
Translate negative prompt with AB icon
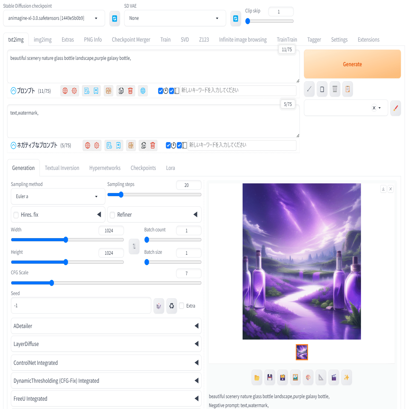click(x=131, y=146)
